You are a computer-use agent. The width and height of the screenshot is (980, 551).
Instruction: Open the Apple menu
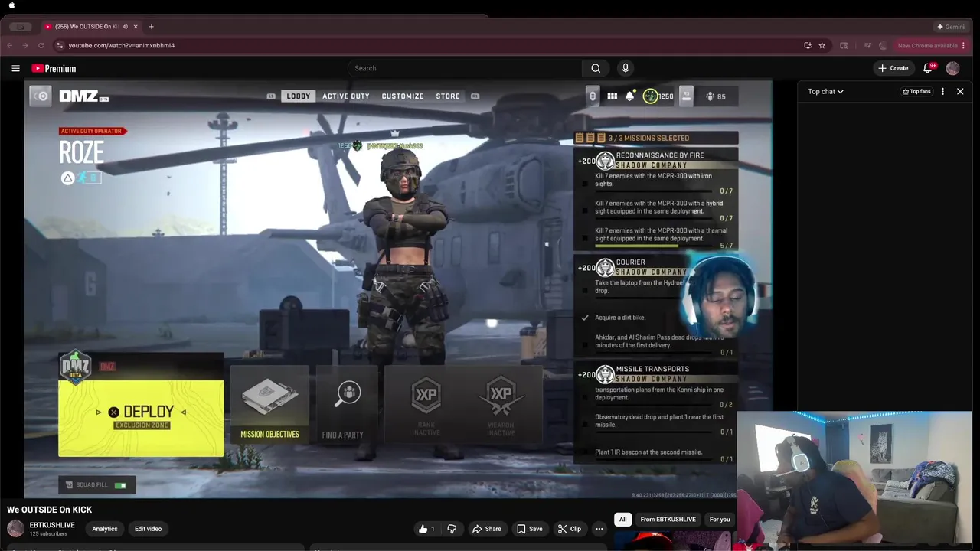[x=11, y=5]
